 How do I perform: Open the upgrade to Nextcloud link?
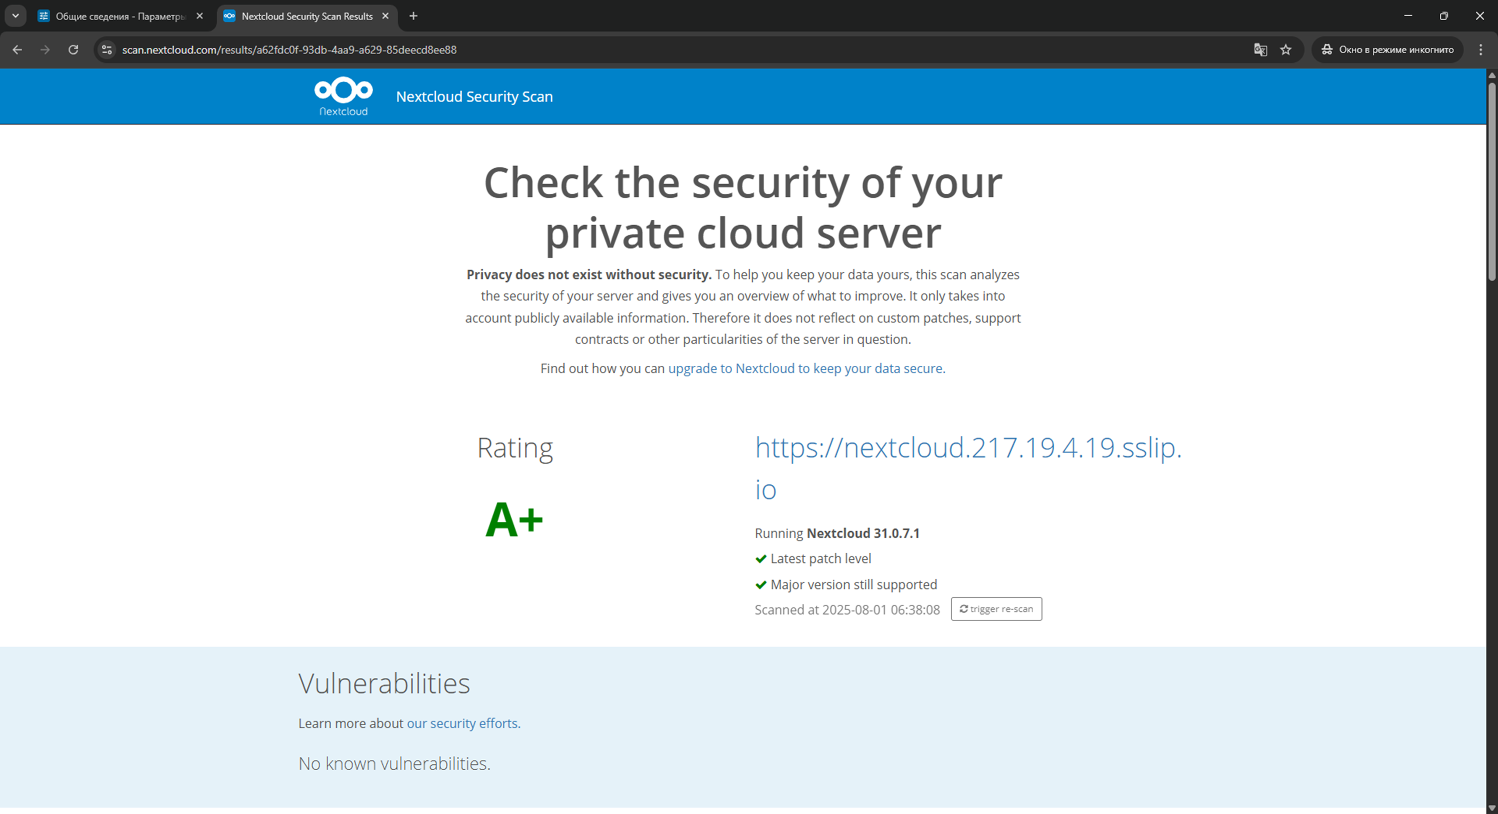point(807,368)
